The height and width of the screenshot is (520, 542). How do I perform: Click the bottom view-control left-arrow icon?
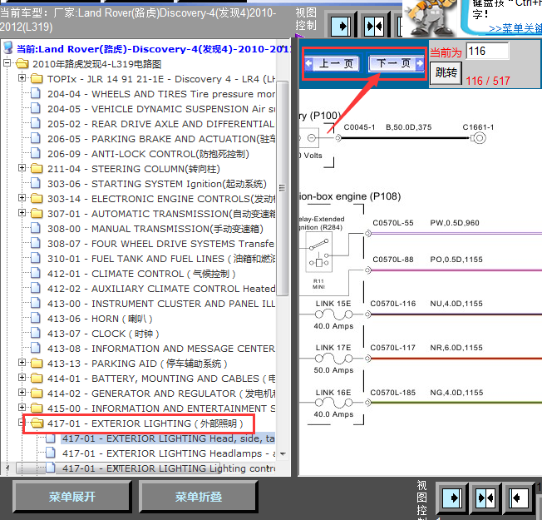pos(518,498)
